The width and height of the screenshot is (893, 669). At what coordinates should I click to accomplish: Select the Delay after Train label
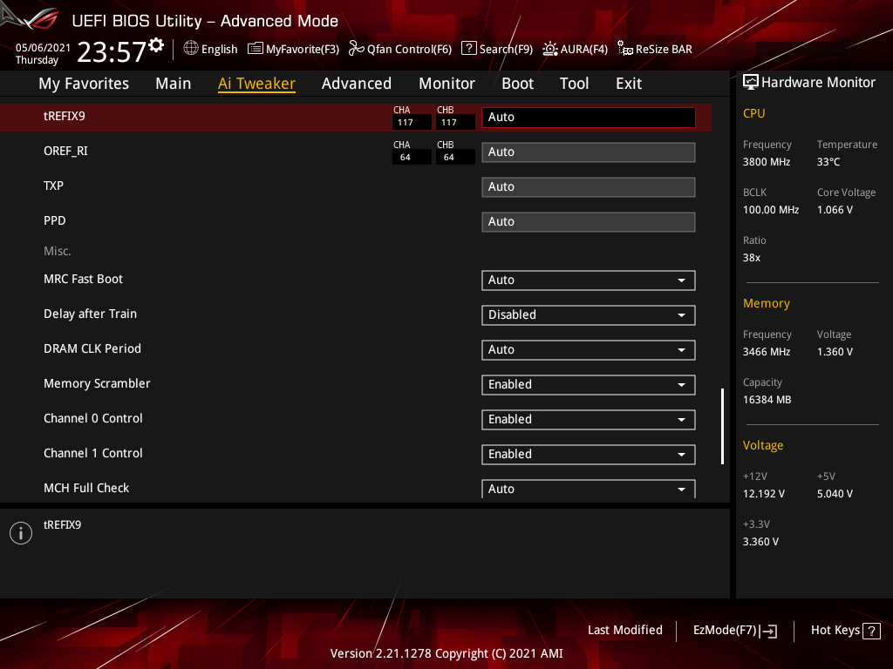coord(90,314)
